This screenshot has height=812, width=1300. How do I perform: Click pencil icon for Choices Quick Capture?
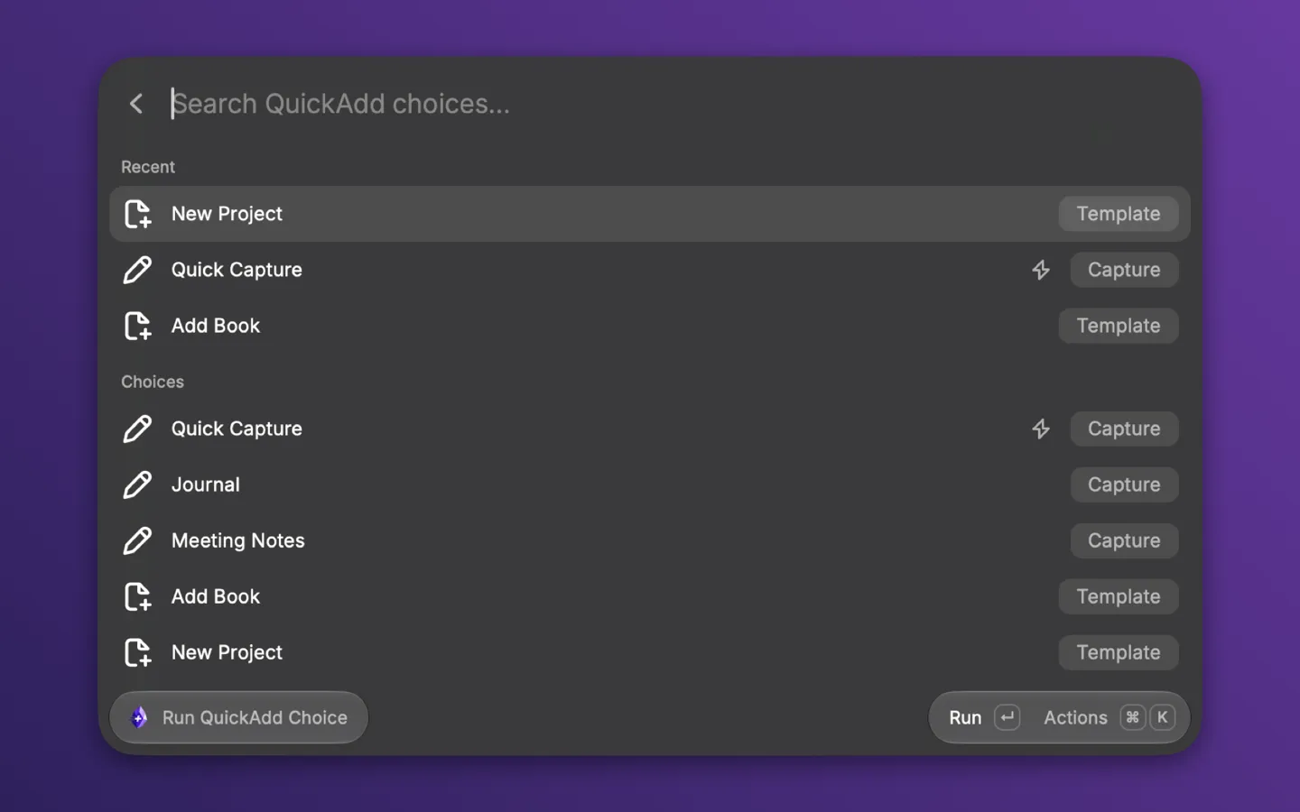(137, 429)
